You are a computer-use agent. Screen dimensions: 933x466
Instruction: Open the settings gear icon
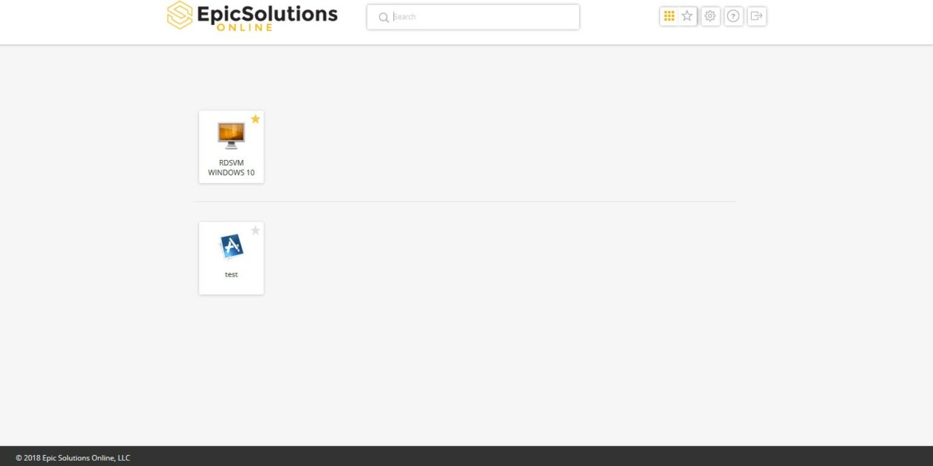click(x=710, y=16)
